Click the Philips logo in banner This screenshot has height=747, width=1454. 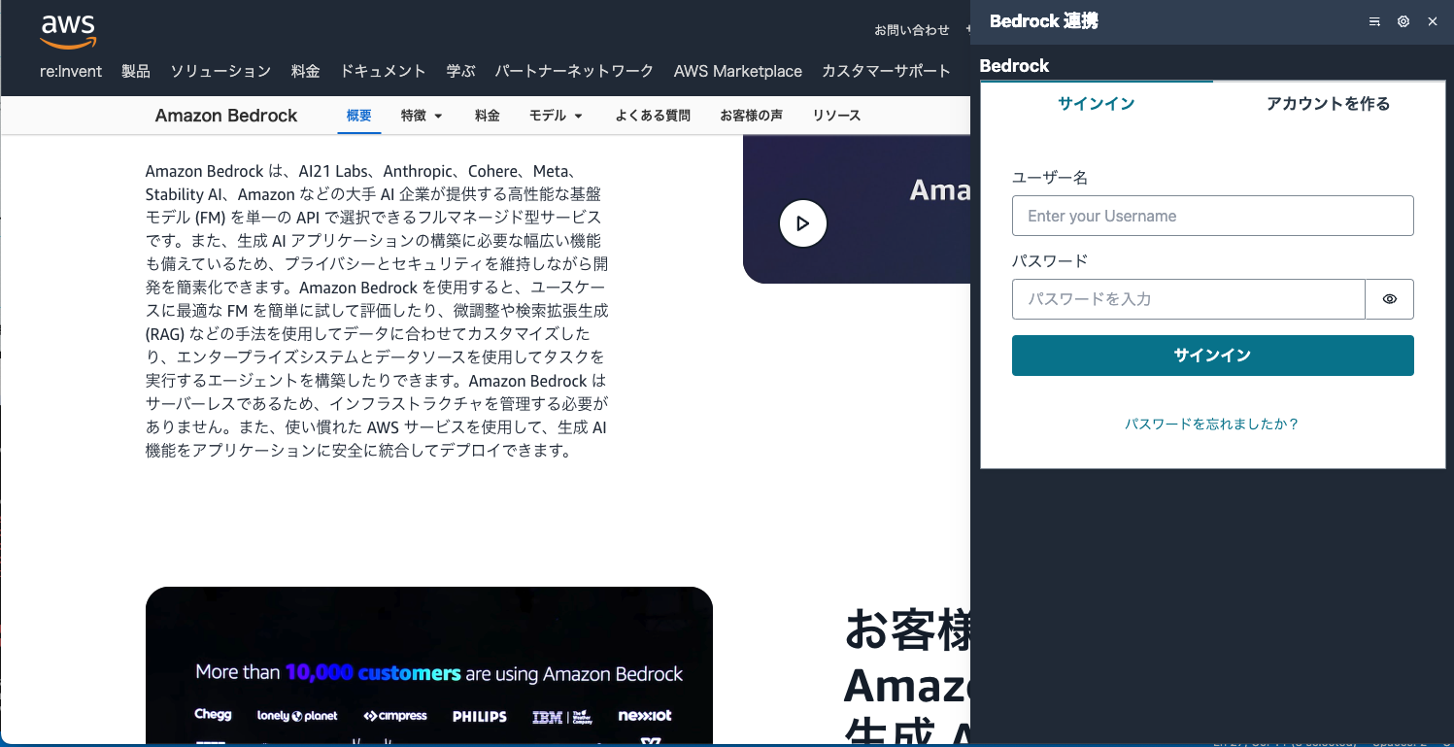click(480, 717)
